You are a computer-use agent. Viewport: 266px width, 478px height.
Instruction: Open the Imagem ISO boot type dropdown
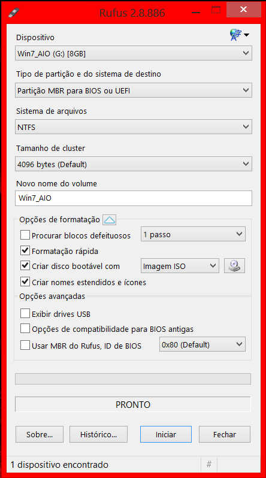tap(180, 266)
